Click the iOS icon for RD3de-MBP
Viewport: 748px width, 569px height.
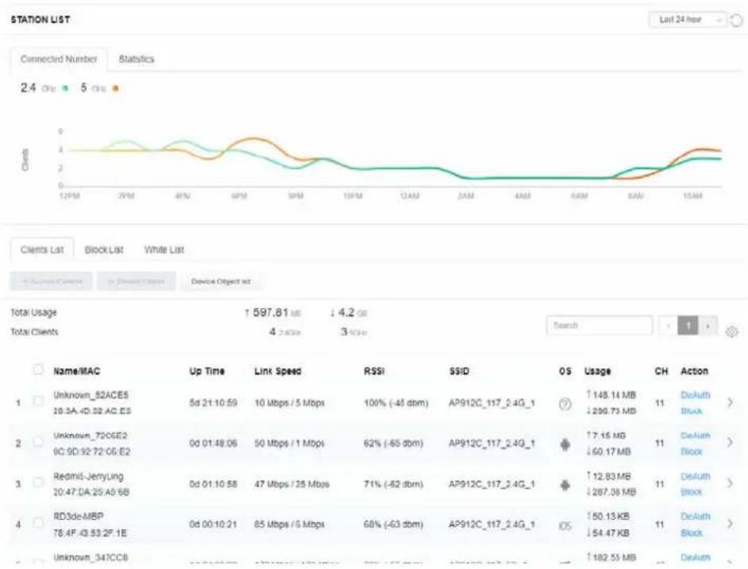[x=565, y=525]
